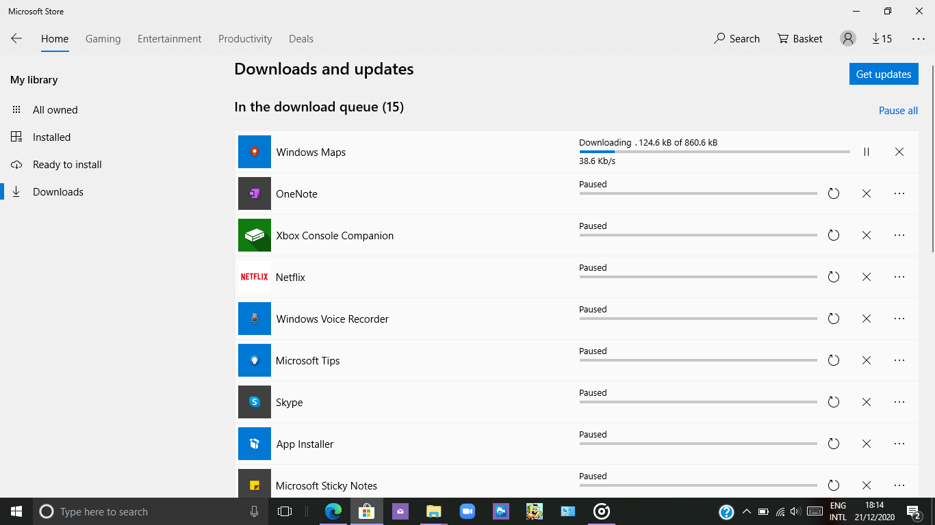This screenshot has height=525, width=935.
Task: Open more options for Netflix
Action: pyautogui.click(x=899, y=277)
